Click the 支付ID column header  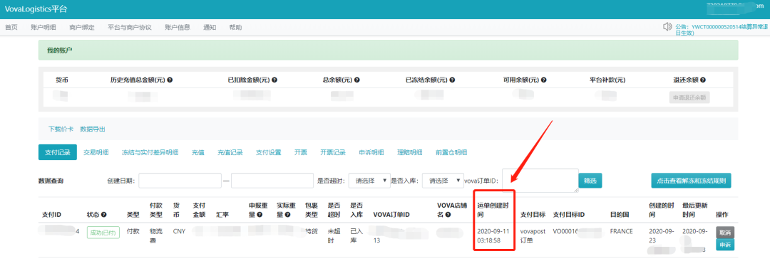(x=51, y=215)
